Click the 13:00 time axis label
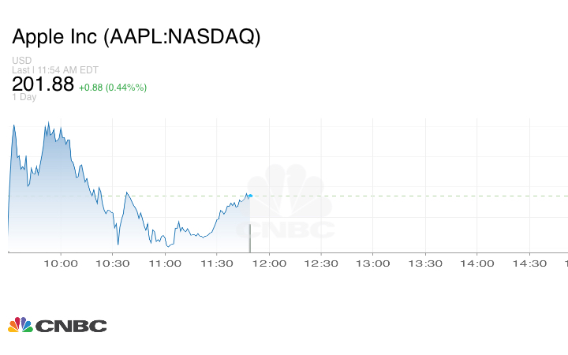This screenshot has width=568, height=355. pos(373,263)
